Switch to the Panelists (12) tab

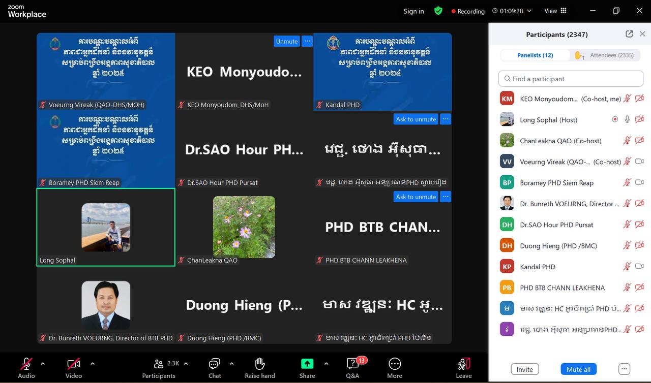point(535,55)
